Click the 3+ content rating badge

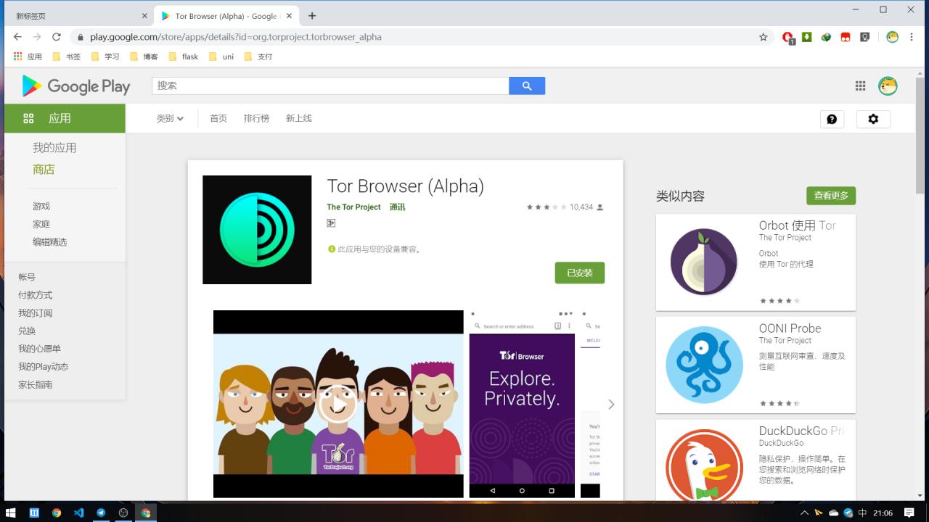coord(331,223)
